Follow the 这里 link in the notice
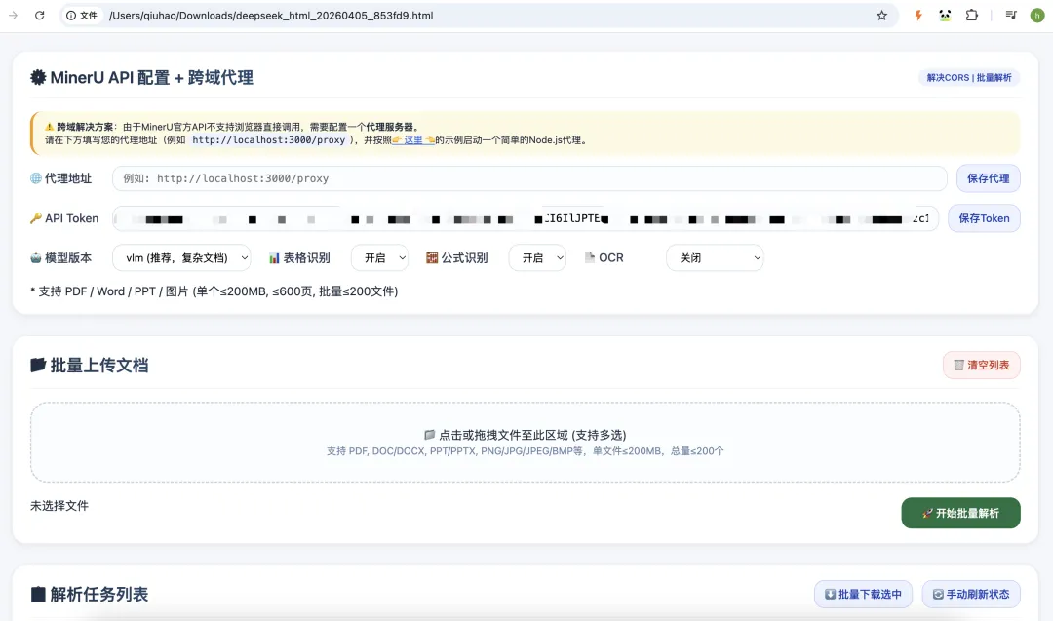Image resolution: width=1053 pixels, height=621 pixels. [413, 140]
